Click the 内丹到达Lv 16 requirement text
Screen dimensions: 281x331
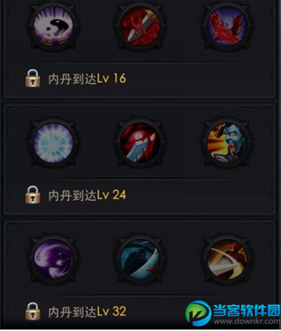pyautogui.click(x=87, y=79)
